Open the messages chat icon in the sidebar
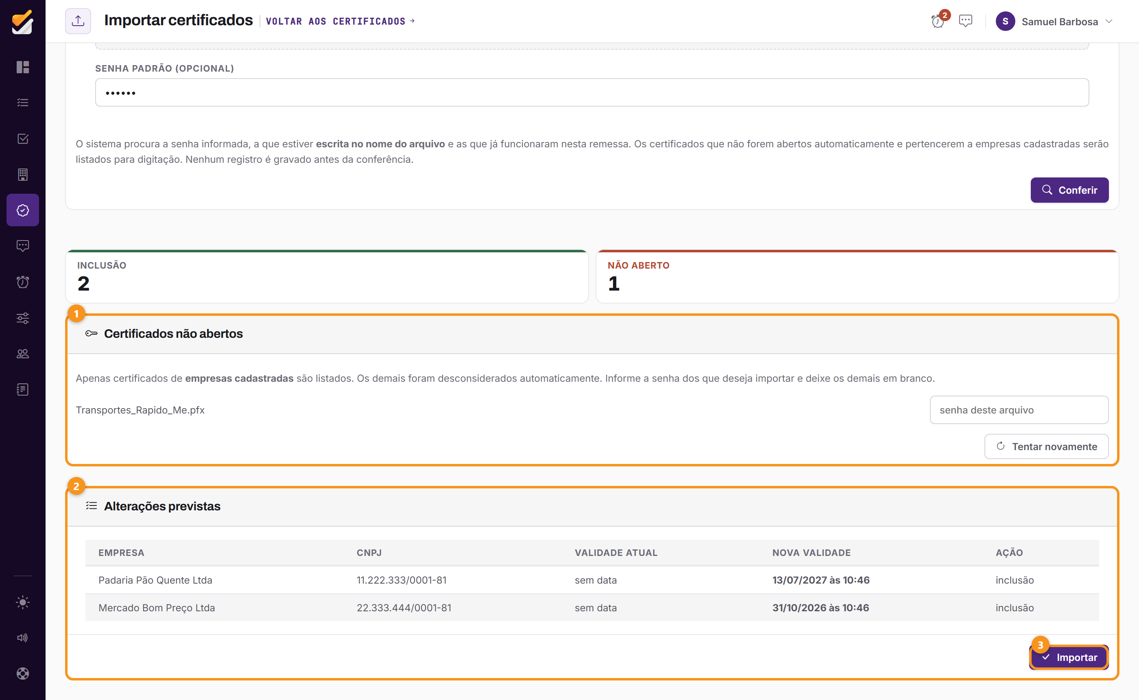1139x700 pixels. click(23, 246)
